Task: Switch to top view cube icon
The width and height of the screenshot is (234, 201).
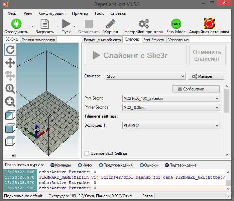Action: (x=10, y=141)
